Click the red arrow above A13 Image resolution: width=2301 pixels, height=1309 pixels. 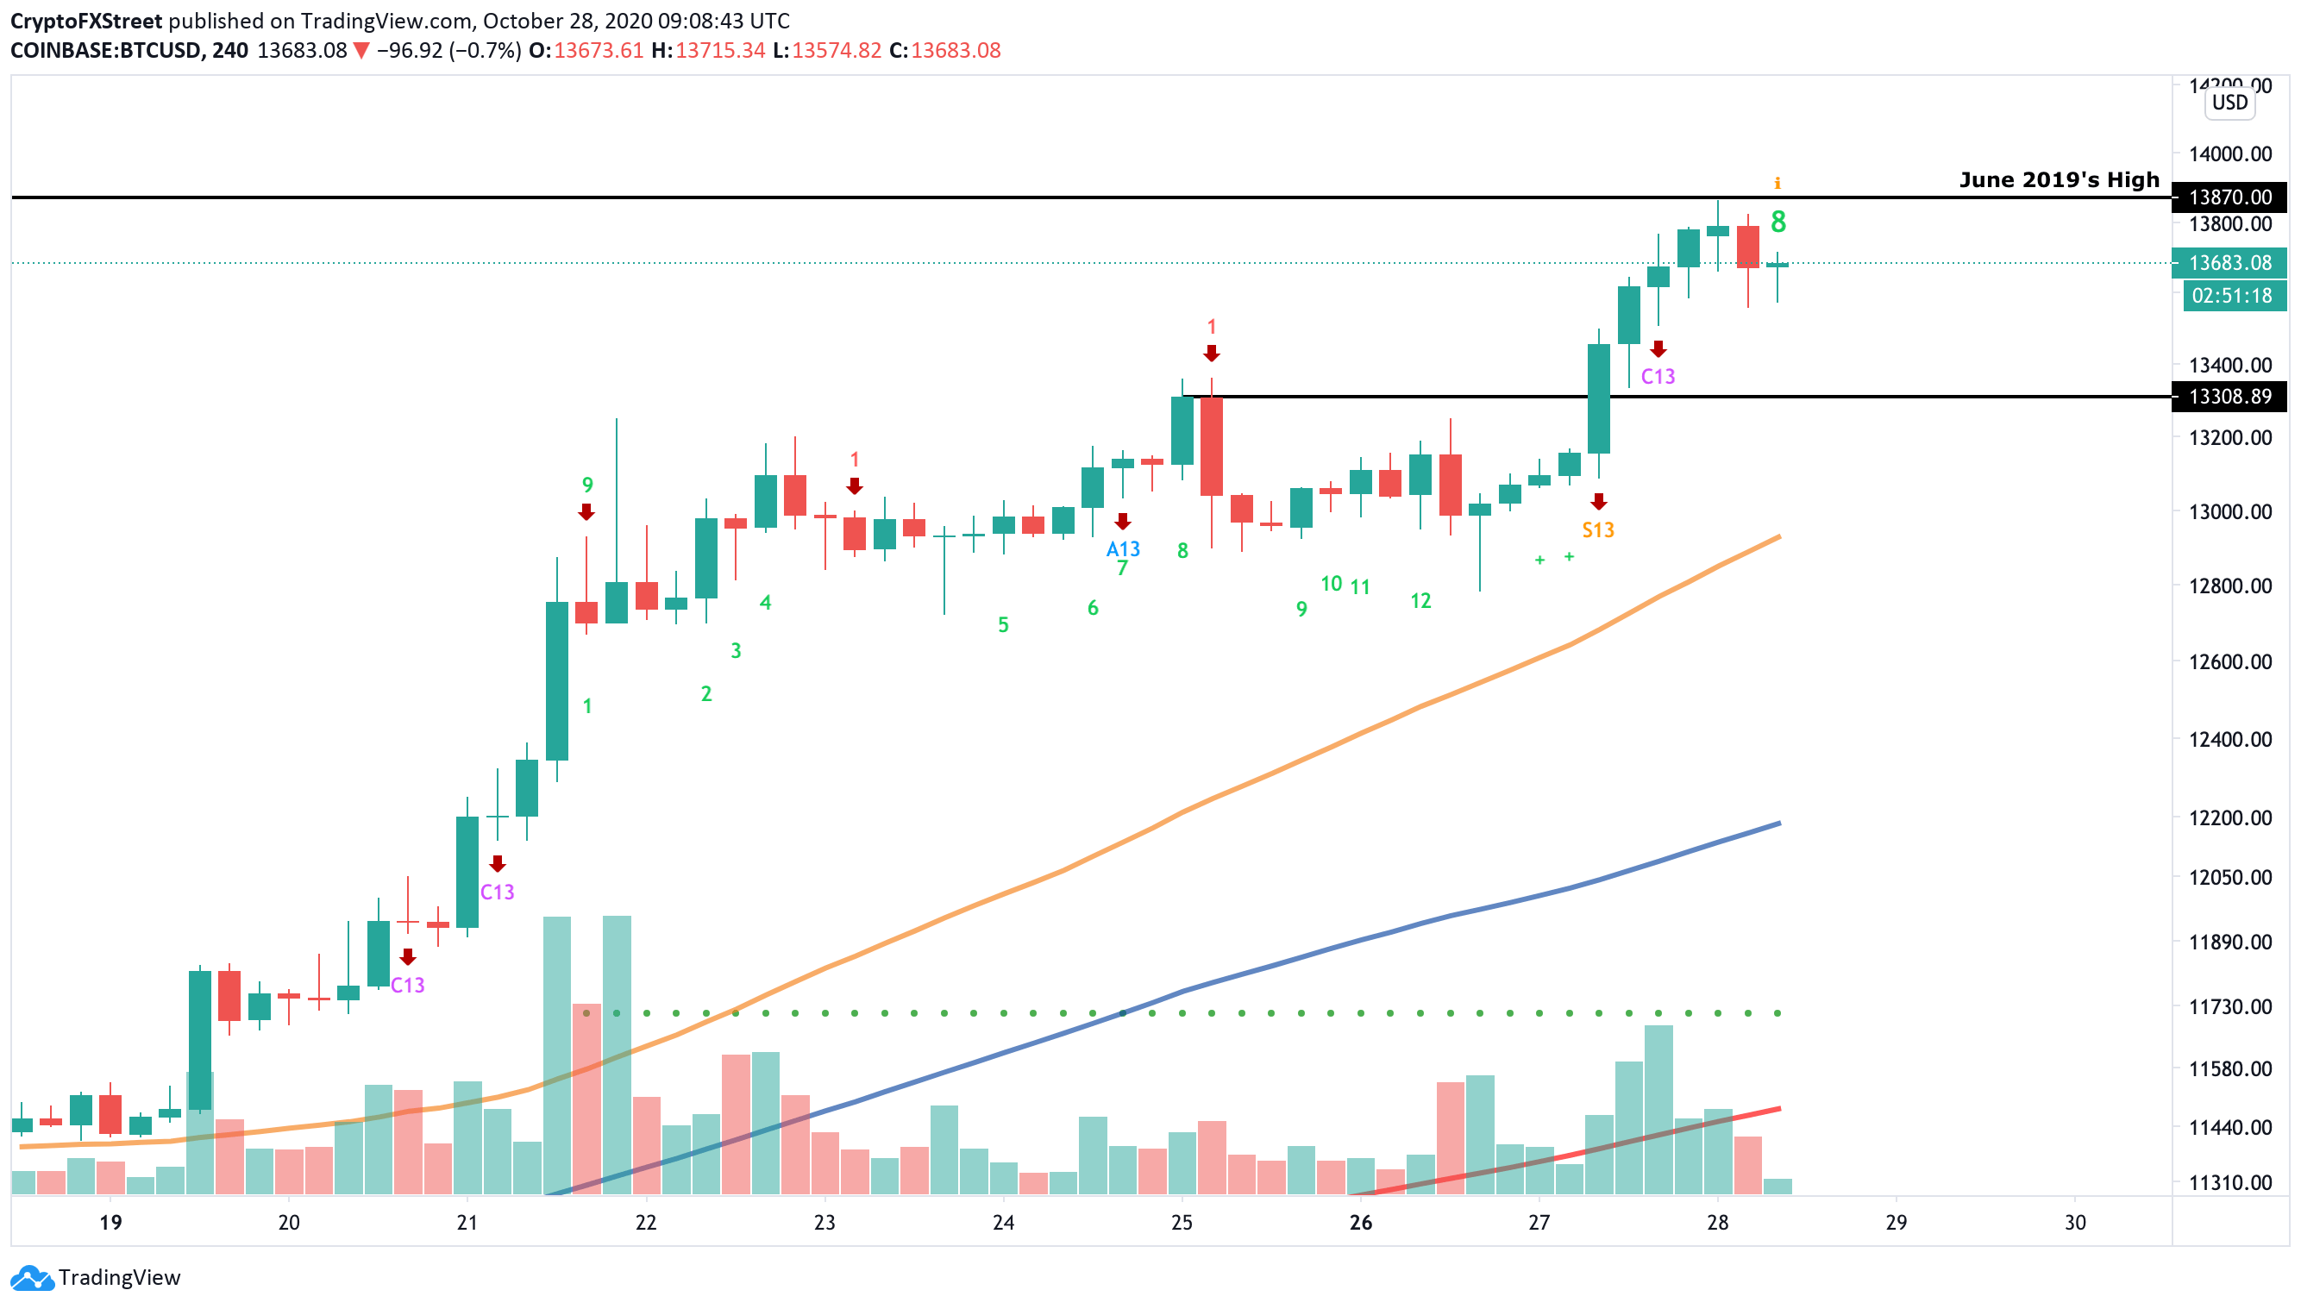(1122, 522)
